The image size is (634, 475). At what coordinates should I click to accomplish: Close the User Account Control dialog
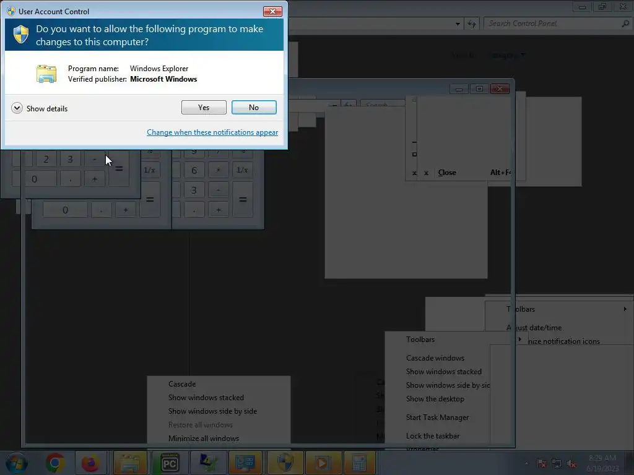tap(272, 11)
